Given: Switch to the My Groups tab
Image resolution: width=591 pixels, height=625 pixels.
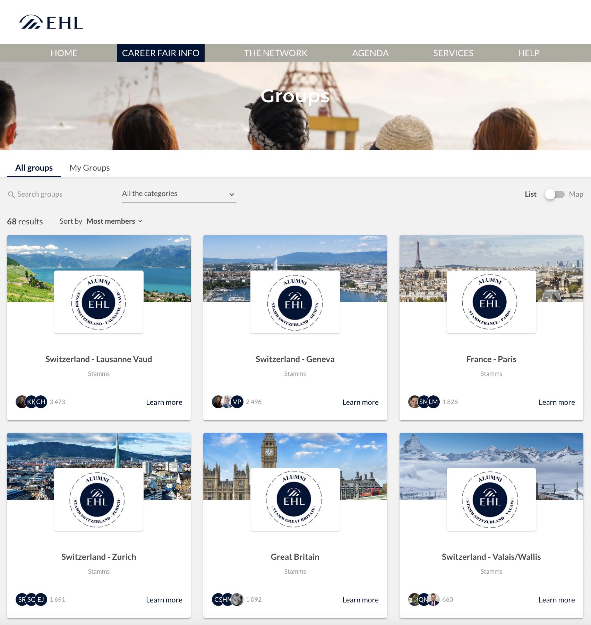Looking at the screenshot, I should coord(89,168).
